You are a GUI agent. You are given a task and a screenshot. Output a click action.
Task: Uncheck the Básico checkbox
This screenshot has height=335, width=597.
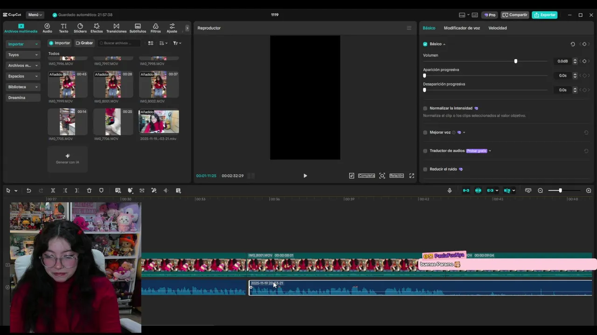425,44
